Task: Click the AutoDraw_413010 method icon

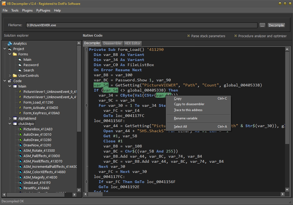Action: pyautogui.click(x=20, y=135)
